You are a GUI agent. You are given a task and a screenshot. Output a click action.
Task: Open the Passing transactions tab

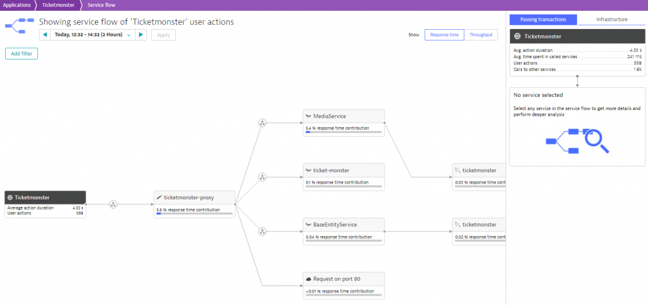(x=543, y=20)
